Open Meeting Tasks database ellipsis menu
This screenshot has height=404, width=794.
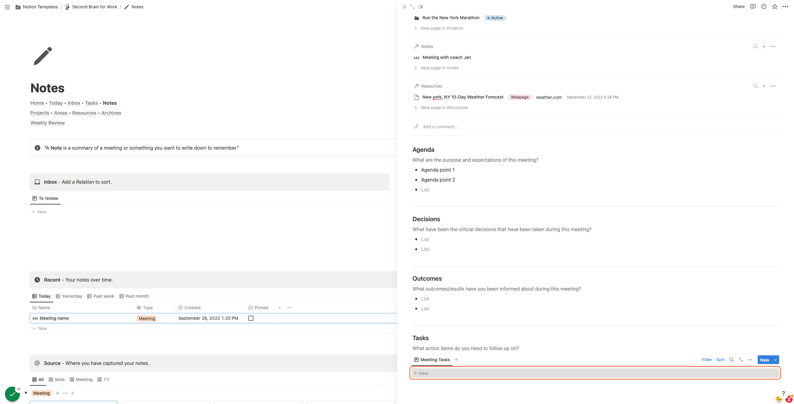(x=750, y=360)
